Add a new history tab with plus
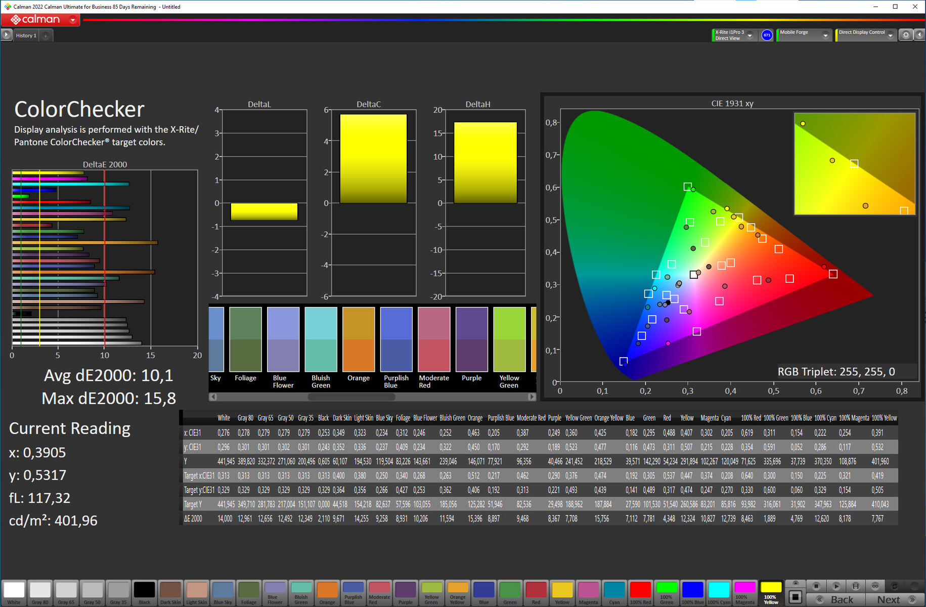 click(46, 35)
